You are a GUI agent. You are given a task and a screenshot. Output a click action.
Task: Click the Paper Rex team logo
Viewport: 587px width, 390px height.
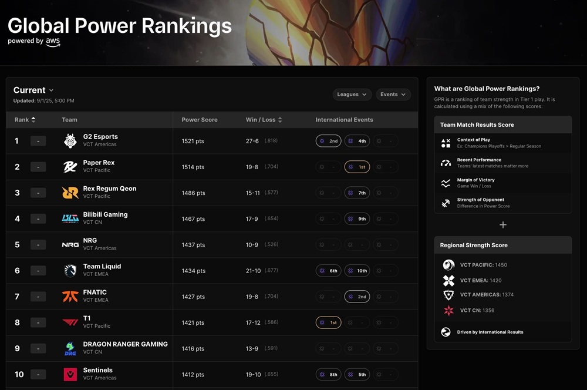[70, 166]
